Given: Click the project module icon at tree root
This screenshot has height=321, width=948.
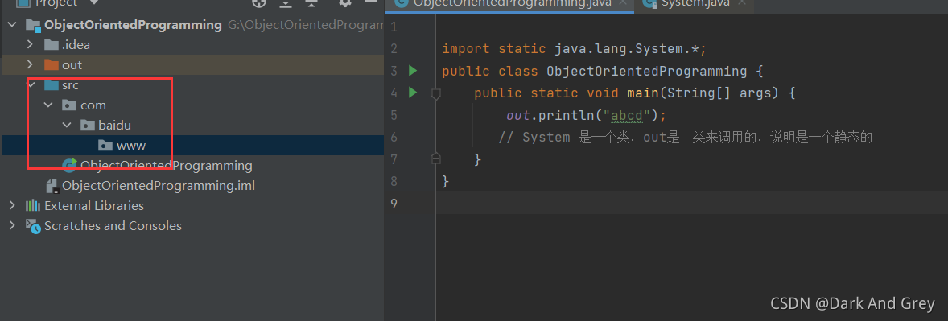Looking at the screenshot, I should 33,26.
